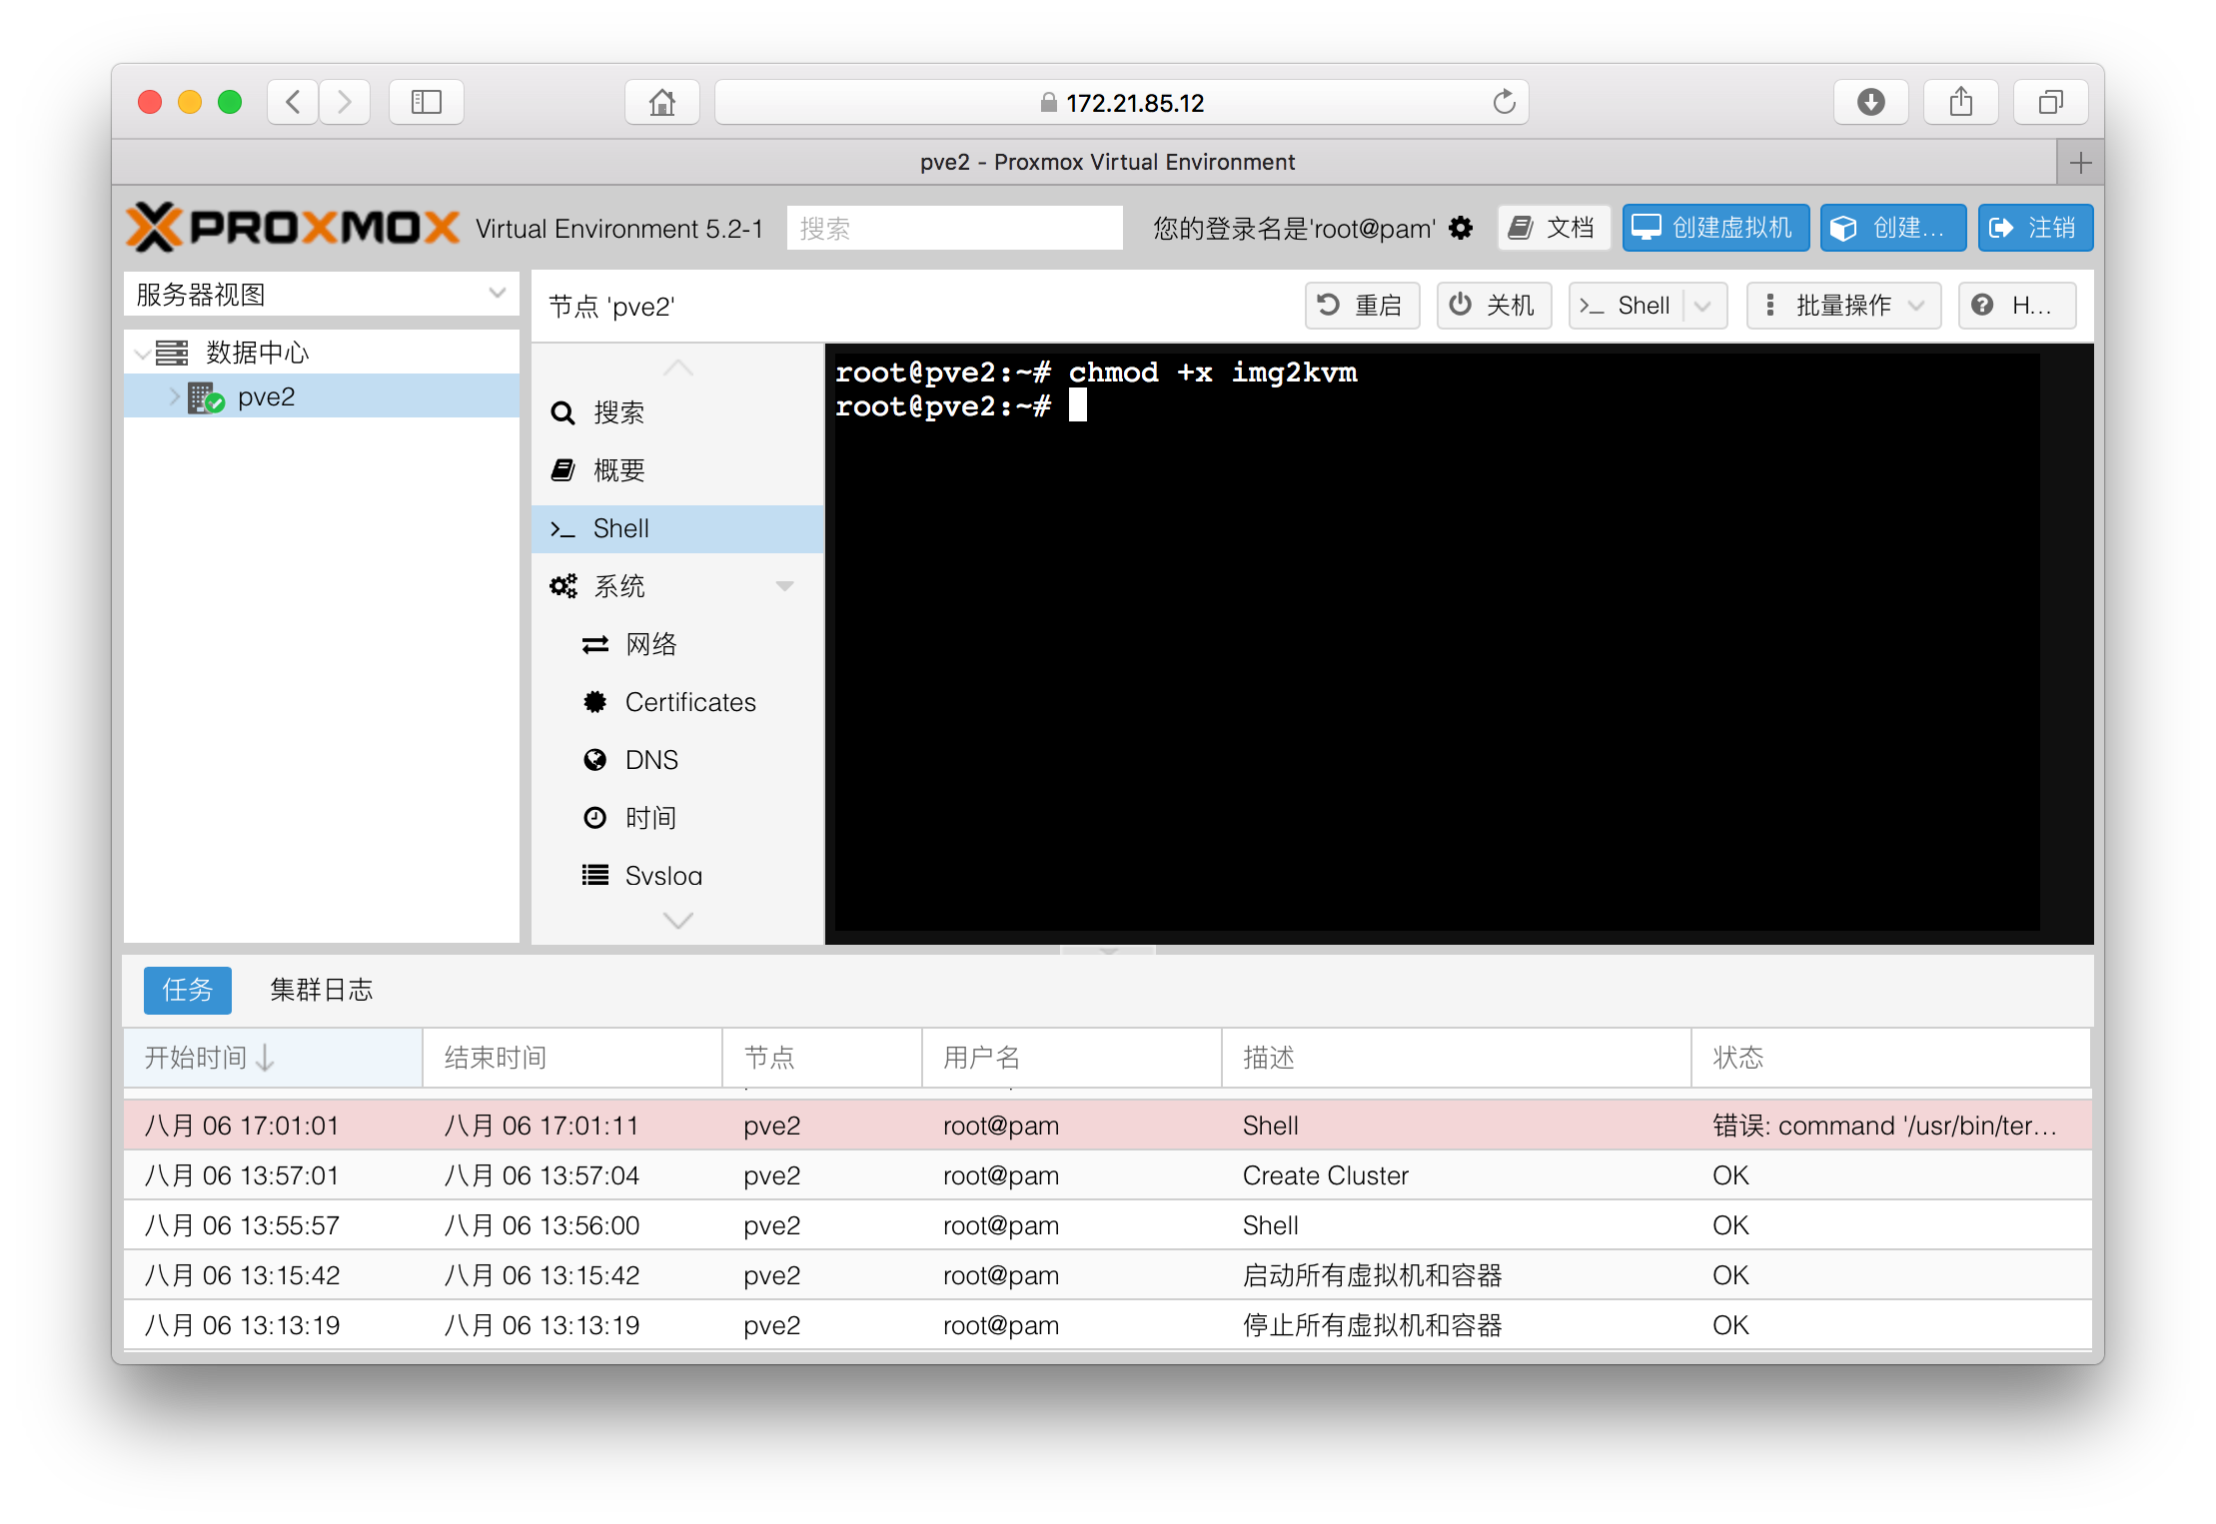Reload the page with the refresh icon
2216x1524 pixels.
[1504, 102]
